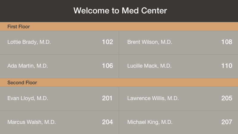
Task: Click room number 102
Action: [x=107, y=42]
